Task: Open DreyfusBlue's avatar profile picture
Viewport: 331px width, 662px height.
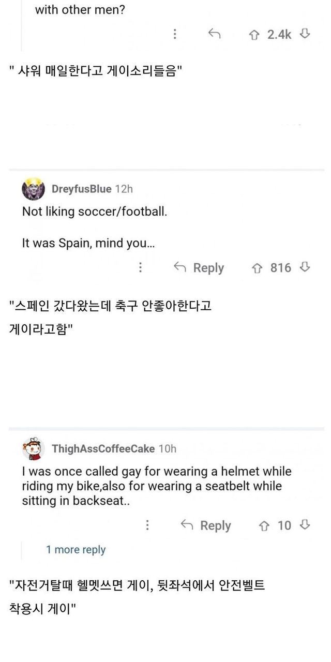Action: 33,189
